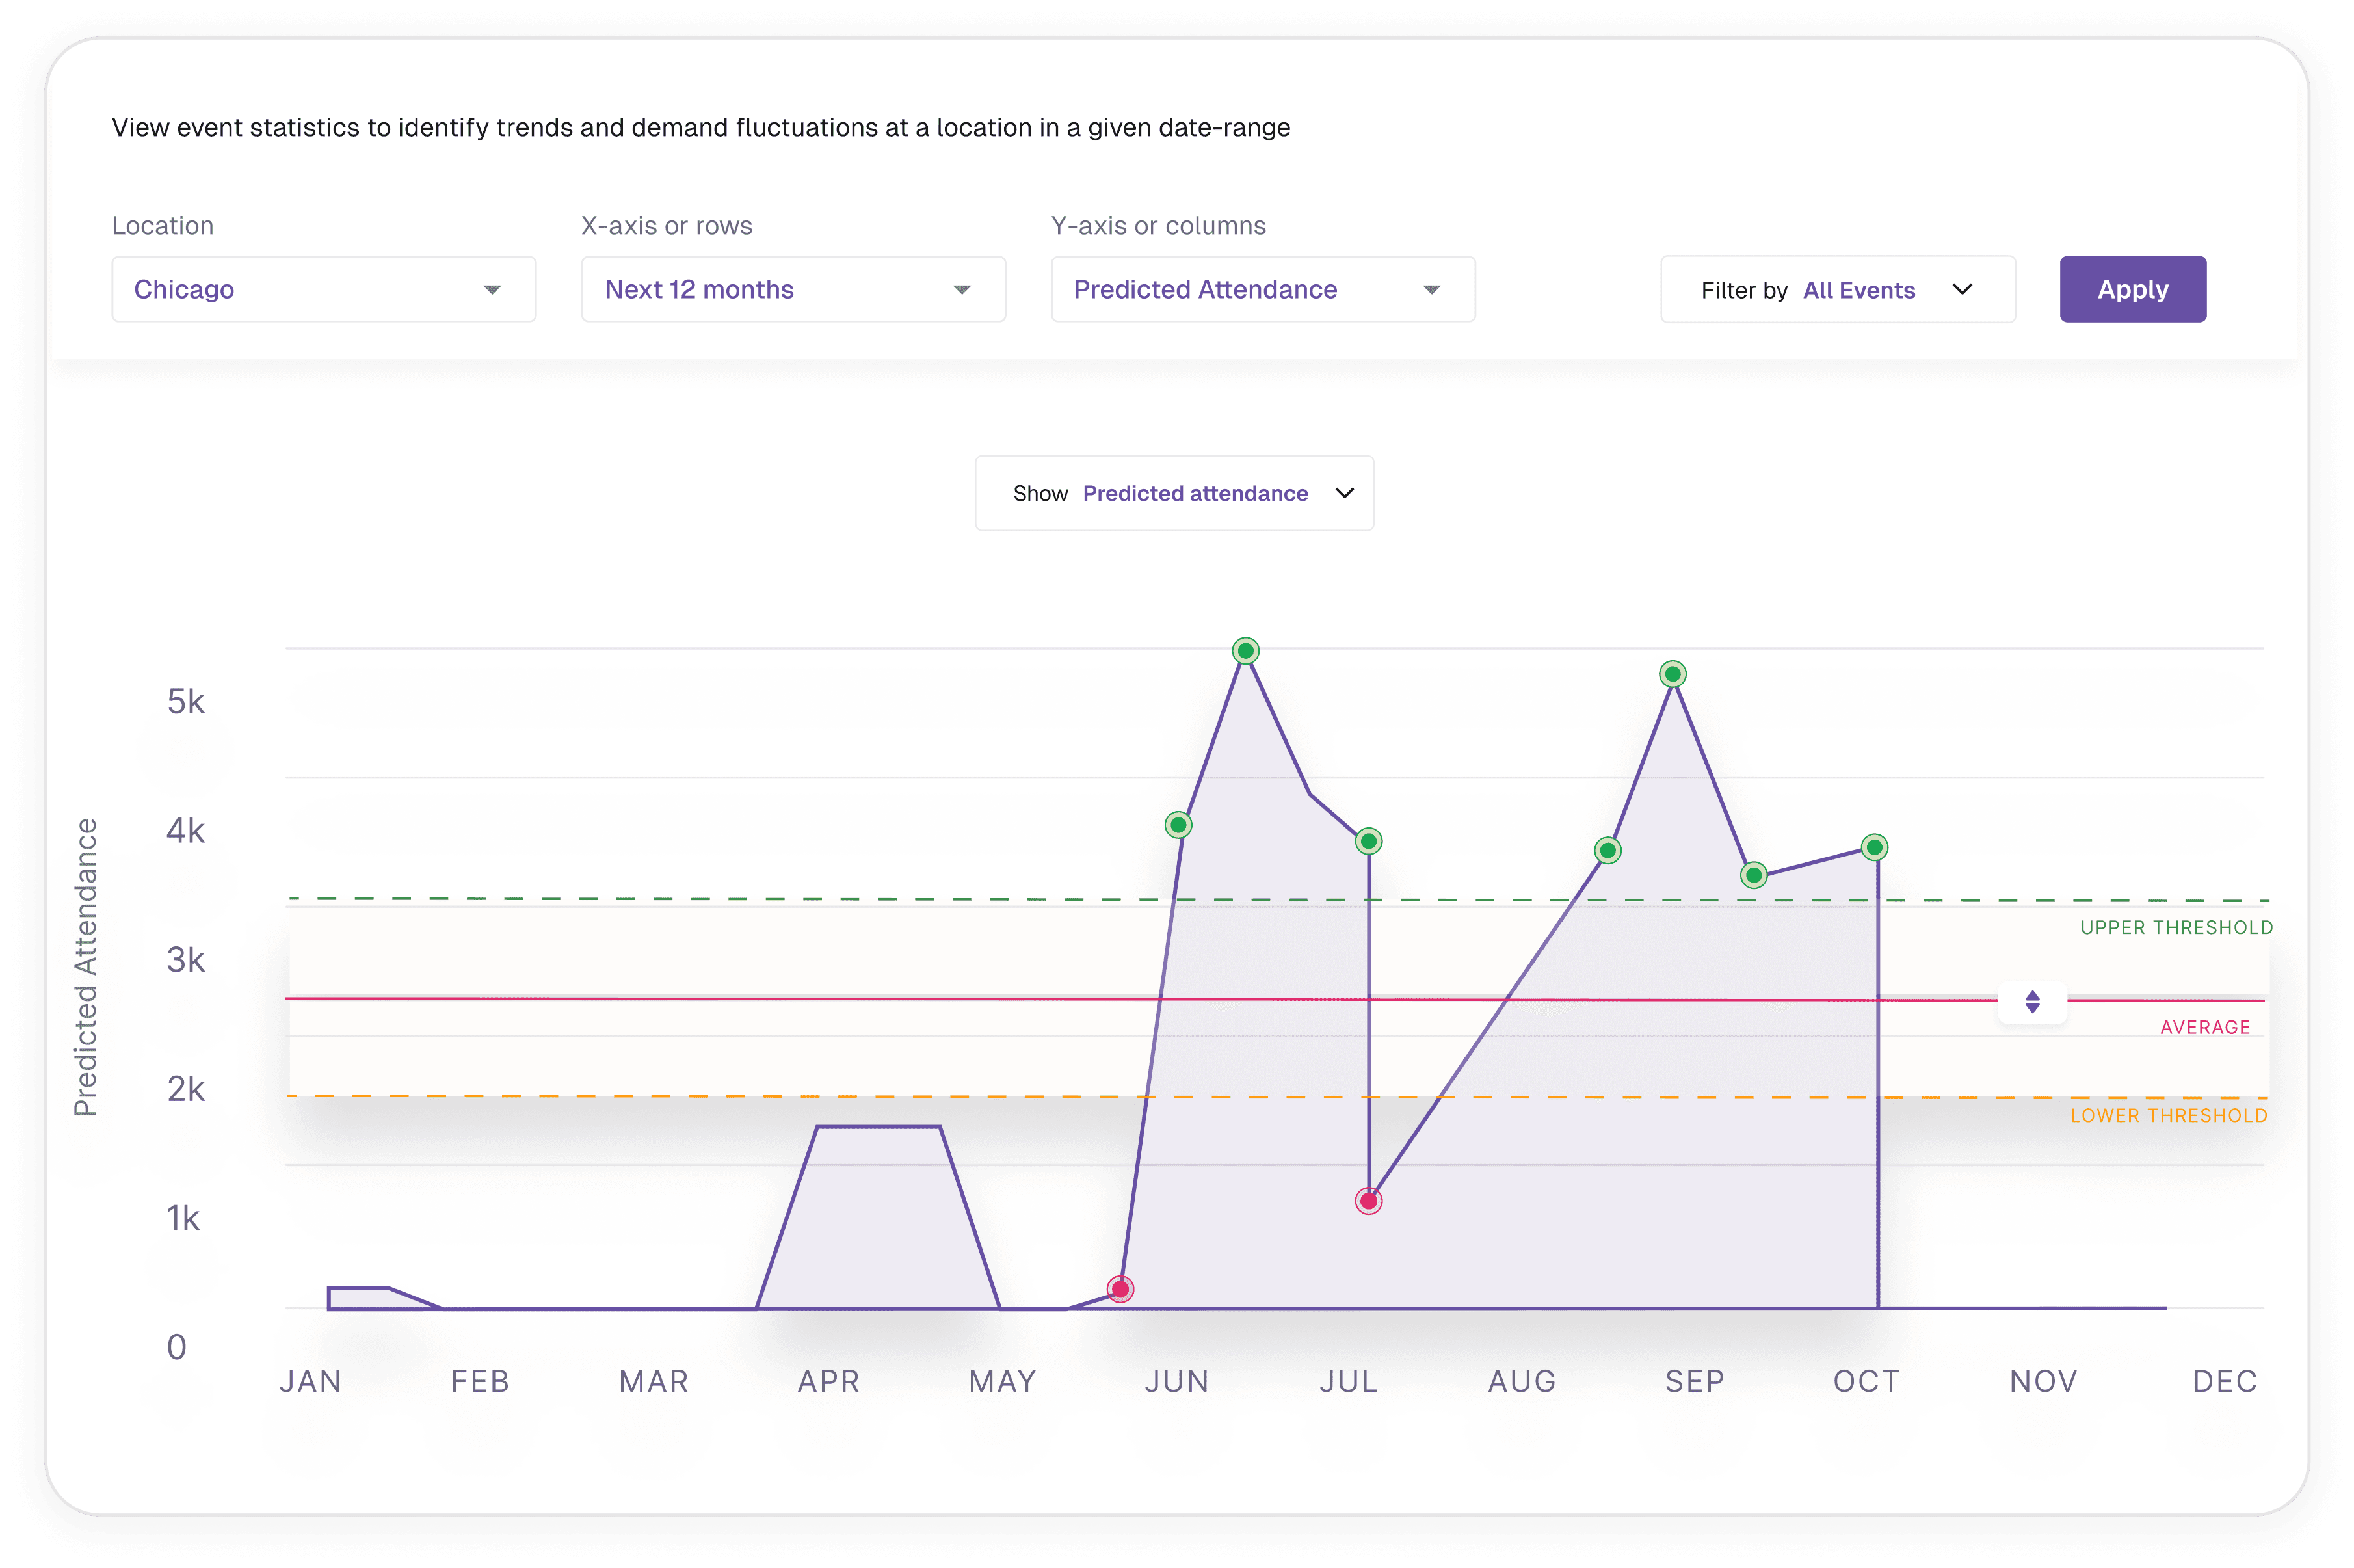Click the green marker at top of July drop
The width and height of the screenshot is (2354, 1568).
pos(1368,841)
